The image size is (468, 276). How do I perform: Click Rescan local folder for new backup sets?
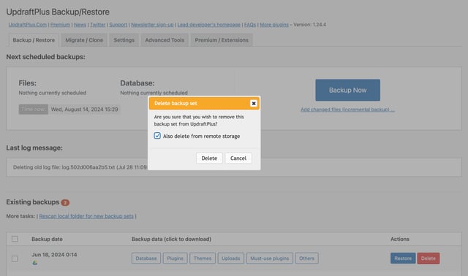pyautogui.click(x=86, y=216)
